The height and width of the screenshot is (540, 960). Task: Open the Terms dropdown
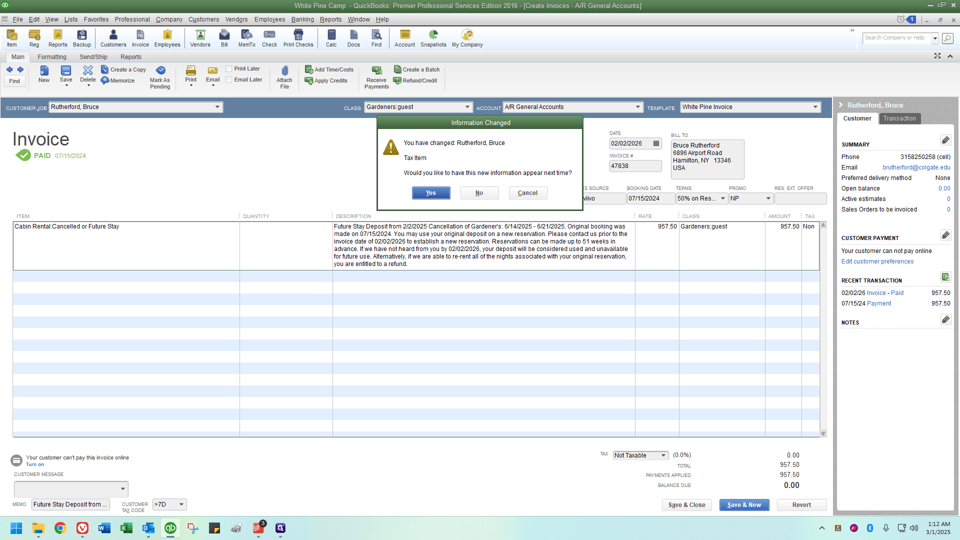(723, 198)
